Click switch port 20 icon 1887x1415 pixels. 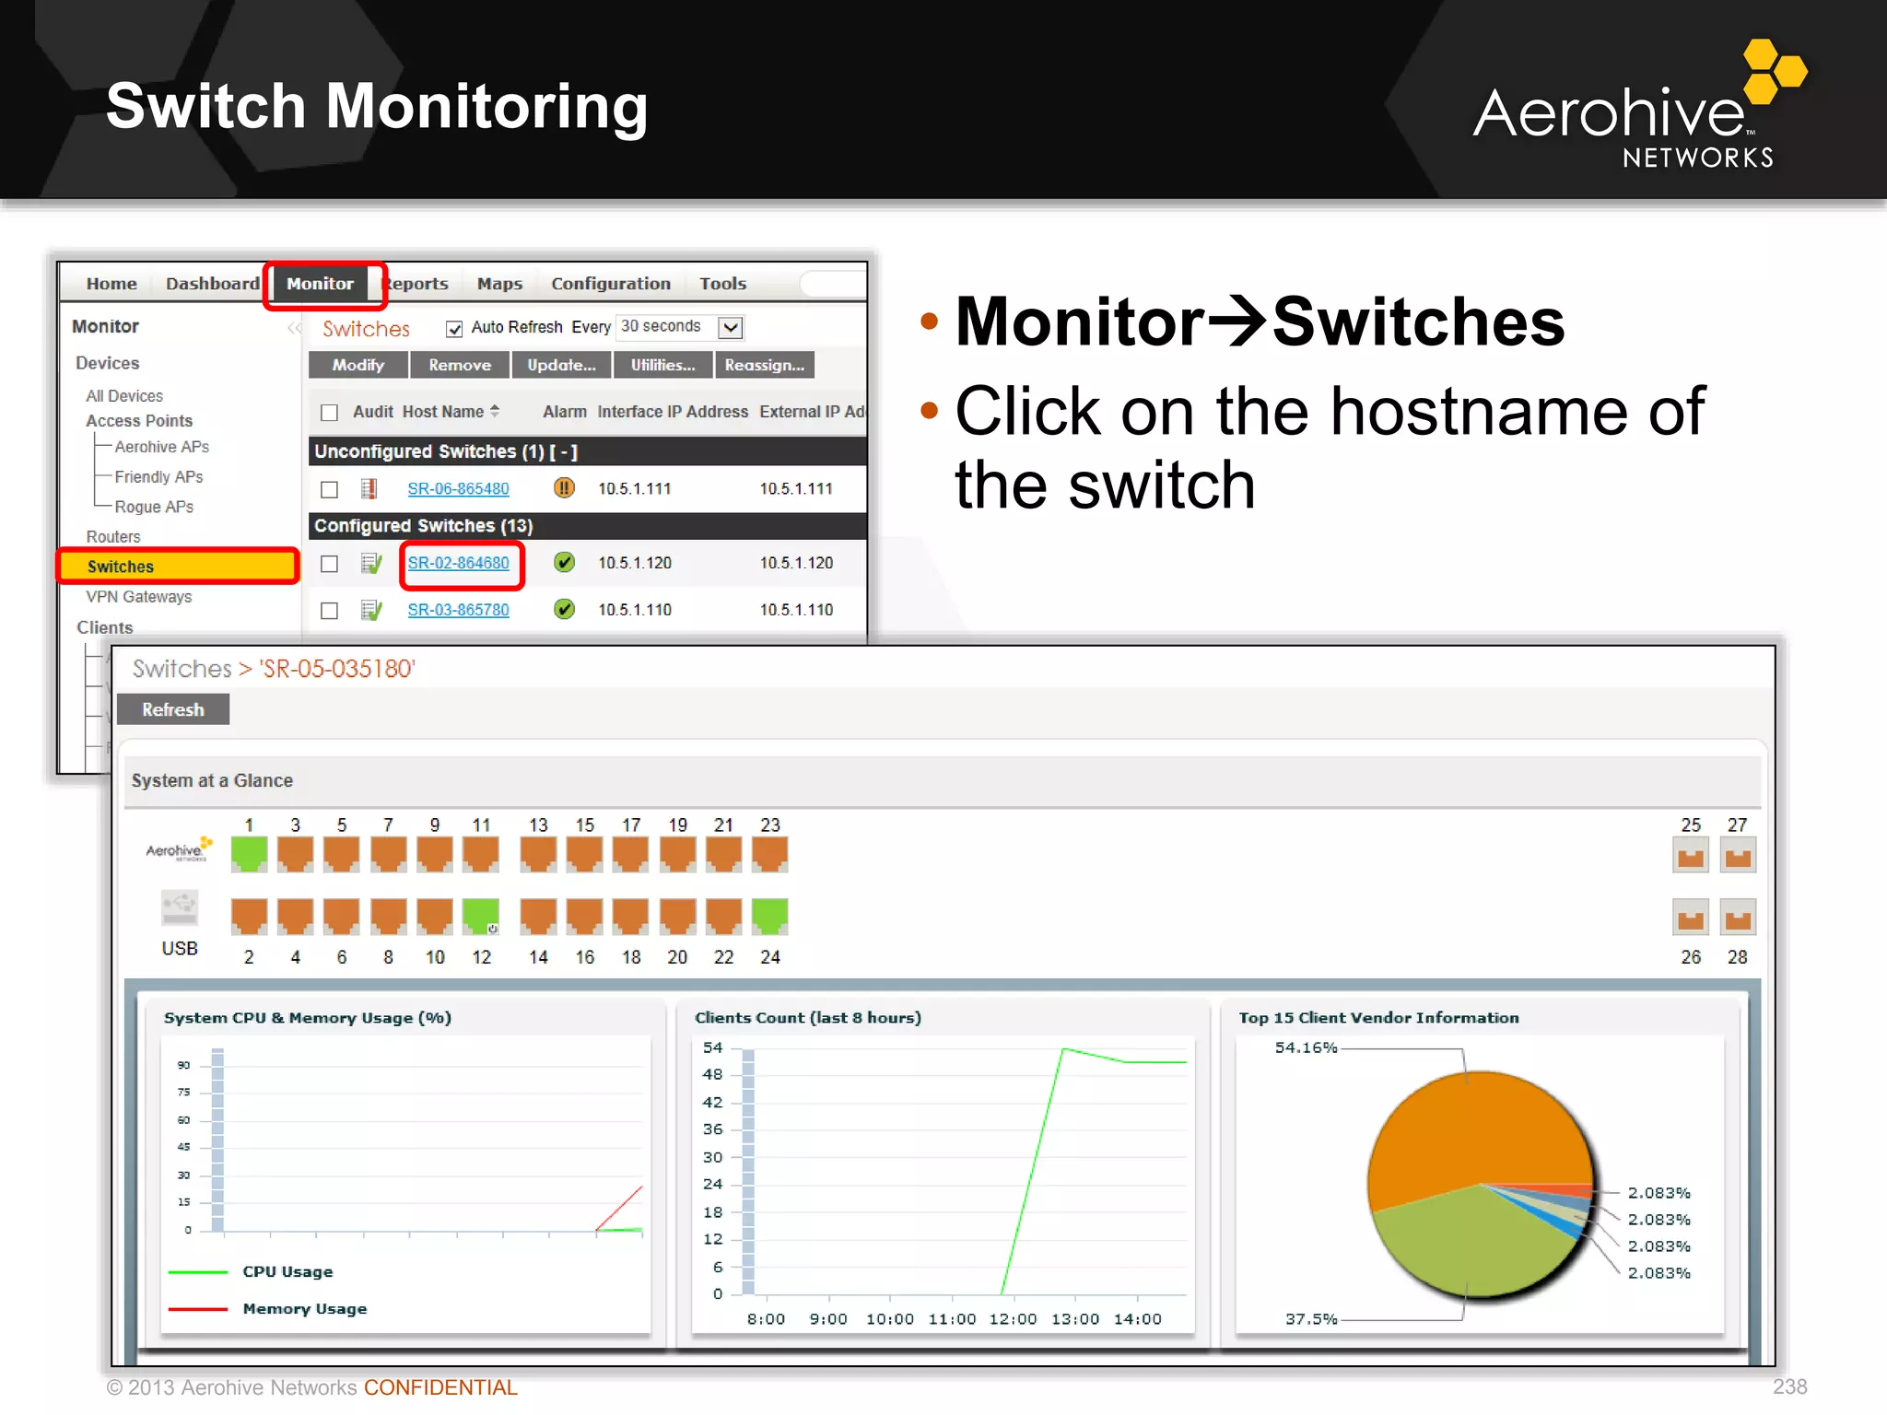pos(677,916)
